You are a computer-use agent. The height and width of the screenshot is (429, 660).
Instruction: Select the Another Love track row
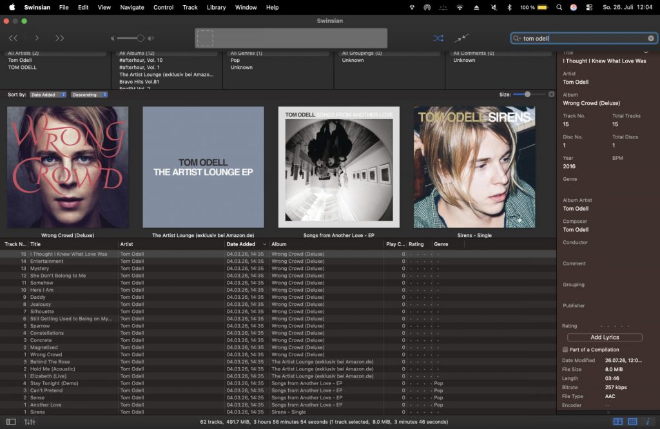278,405
